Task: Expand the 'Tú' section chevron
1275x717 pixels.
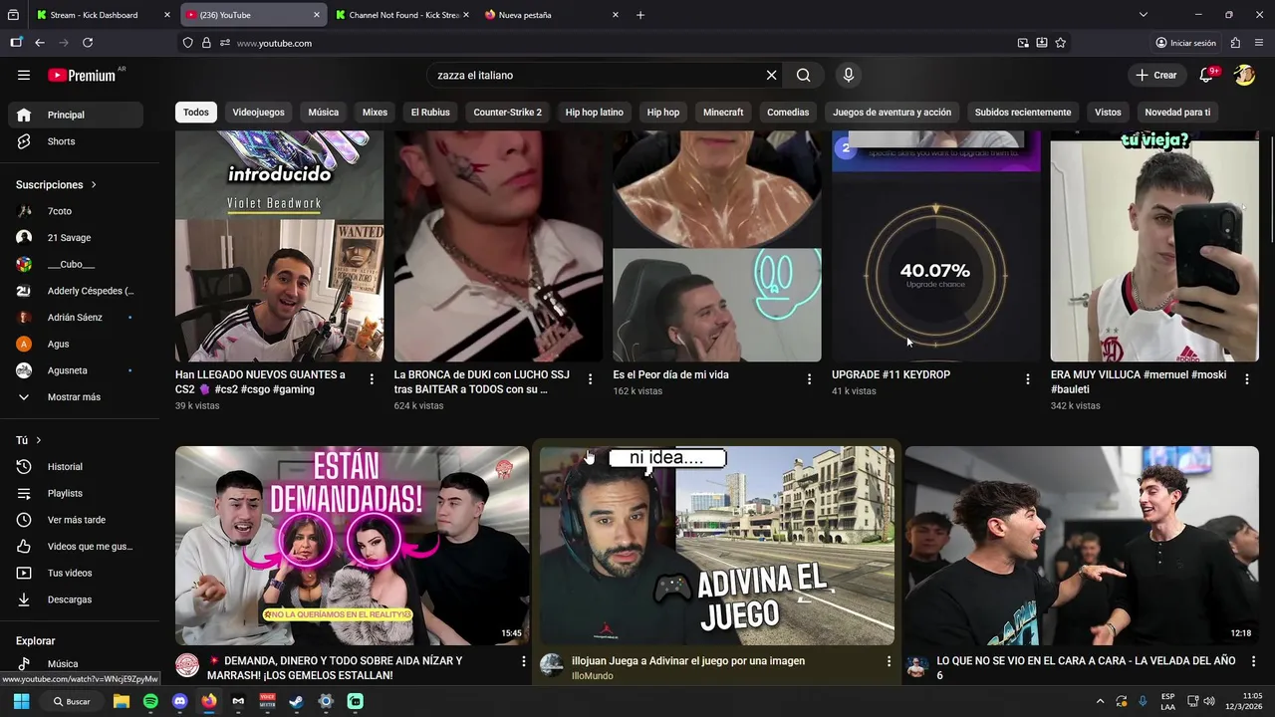Action: (x=38, y=440)
